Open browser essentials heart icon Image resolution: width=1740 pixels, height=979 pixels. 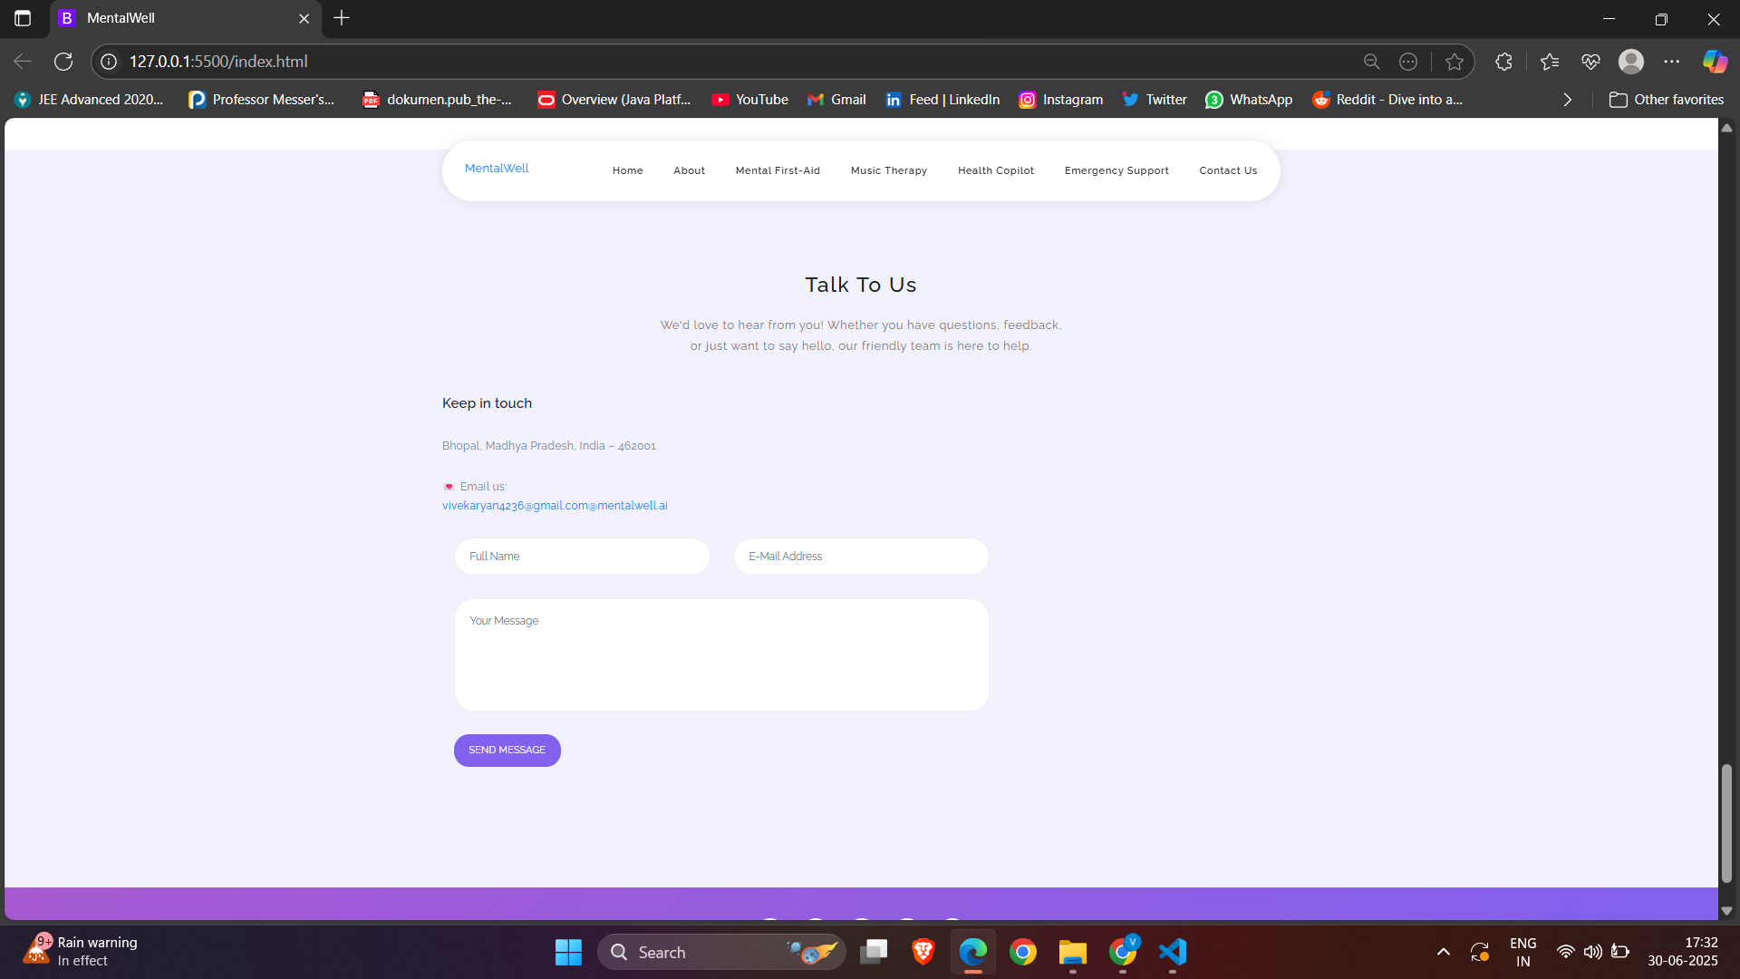[1590, 62]
